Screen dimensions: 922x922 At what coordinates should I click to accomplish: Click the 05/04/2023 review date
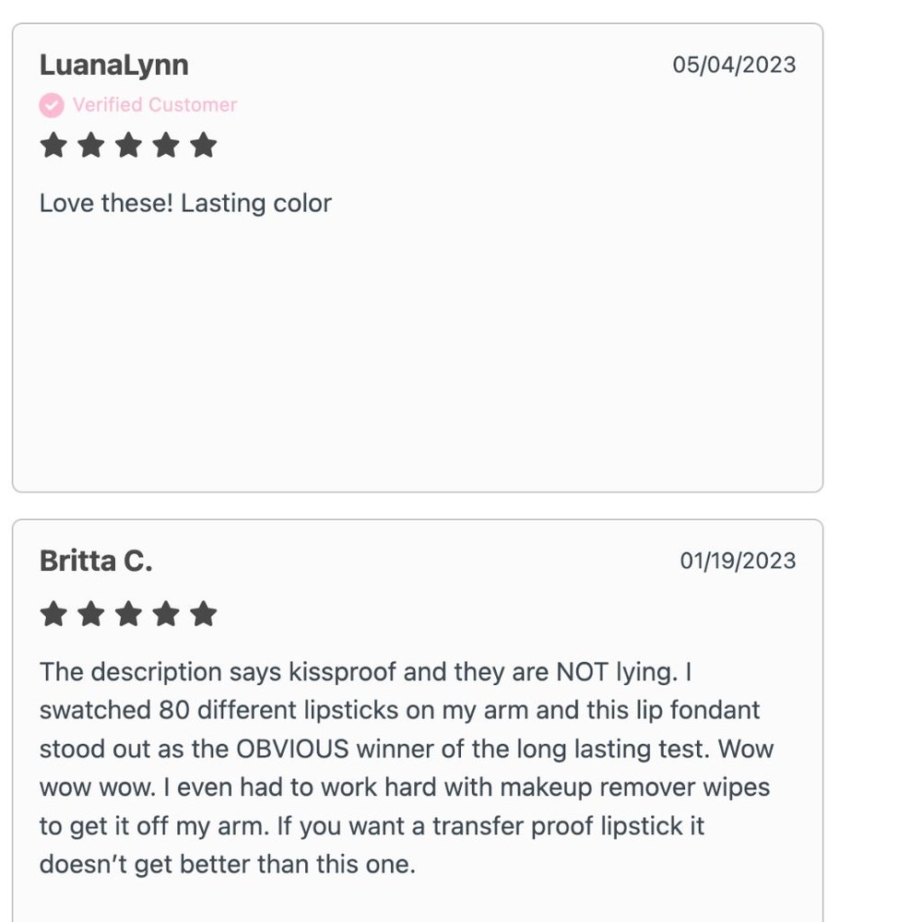click(x=734, y=65)
